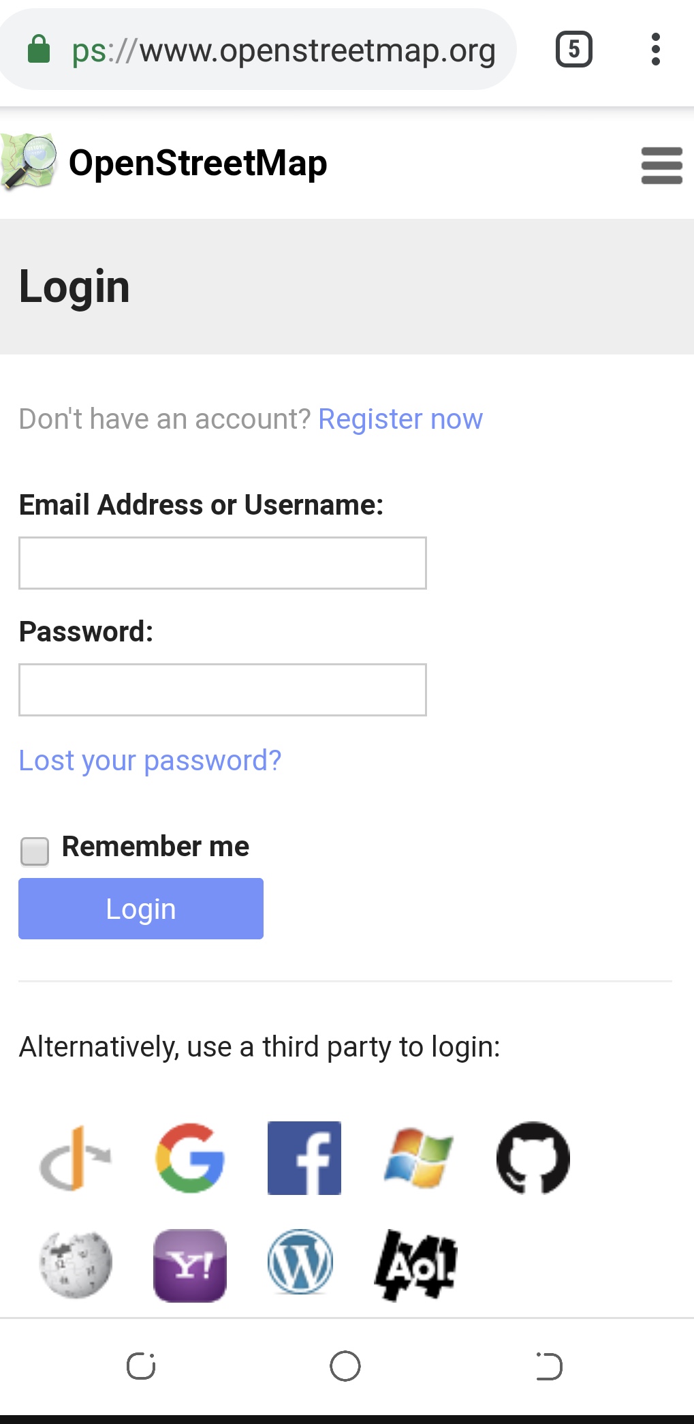This screenshot has width=694, height=1424.
Task: Select the Windows Live login icon
Action: (x=418, y=1158)
